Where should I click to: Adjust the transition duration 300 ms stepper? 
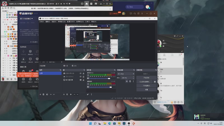(134, 78)
